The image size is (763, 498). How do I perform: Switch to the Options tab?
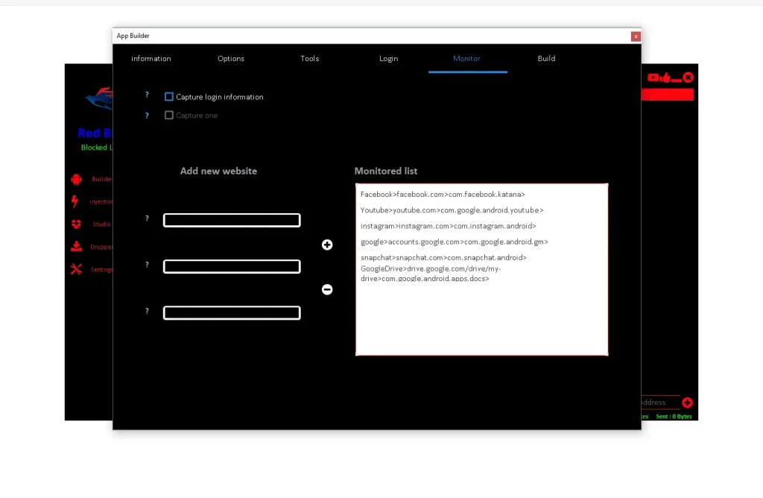coord(230,58)
